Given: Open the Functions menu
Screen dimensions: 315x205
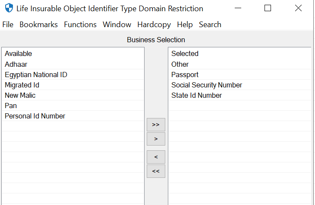Looking at the screenshot, I should coord(80,25).
